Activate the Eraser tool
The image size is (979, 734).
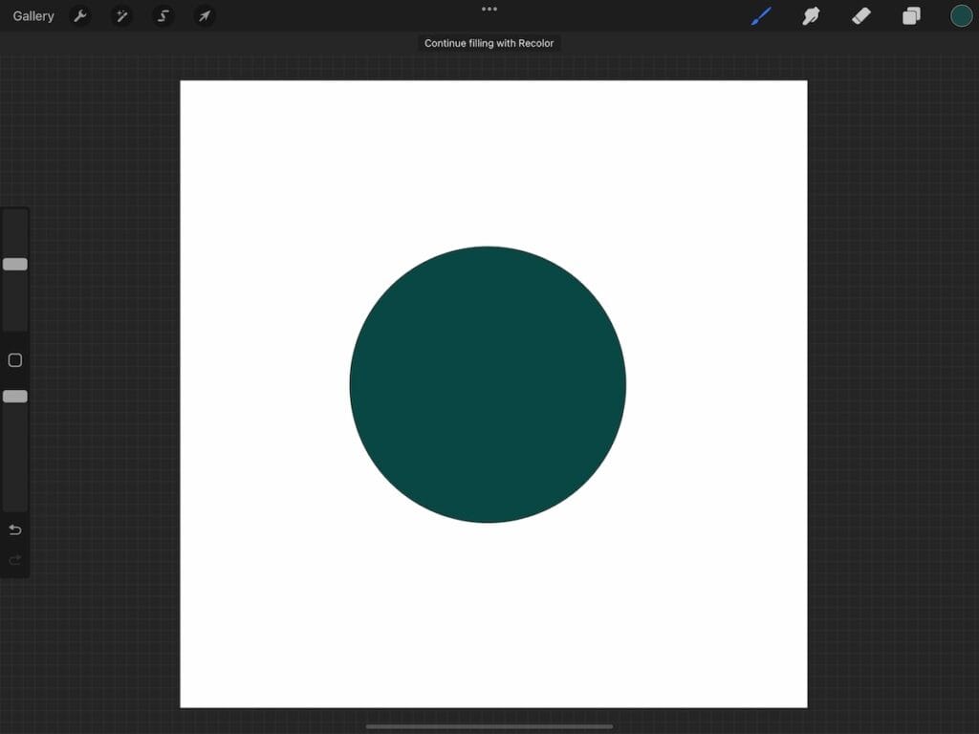pyautogui.click(x=860, y=15)
